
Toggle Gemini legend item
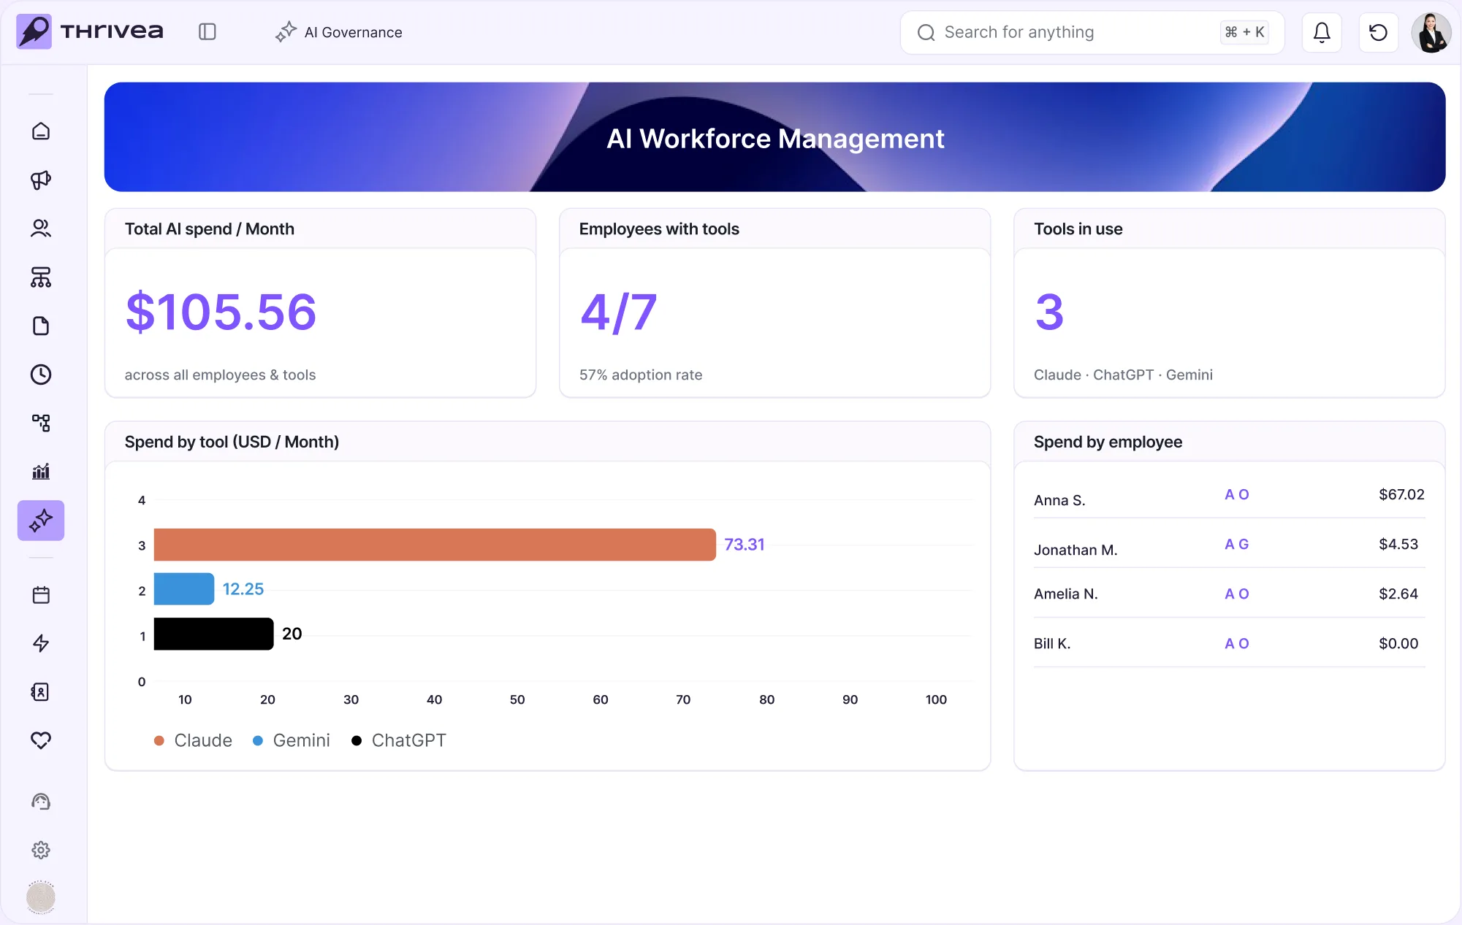(x=292, y=740)
